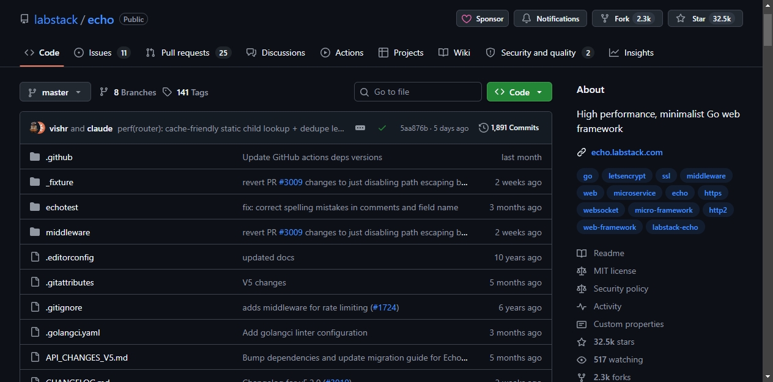Image resolution: width=773 pixels, height=382 pixels.
Task: Open the .golangci.yaml file
Action: pos(73,332)
